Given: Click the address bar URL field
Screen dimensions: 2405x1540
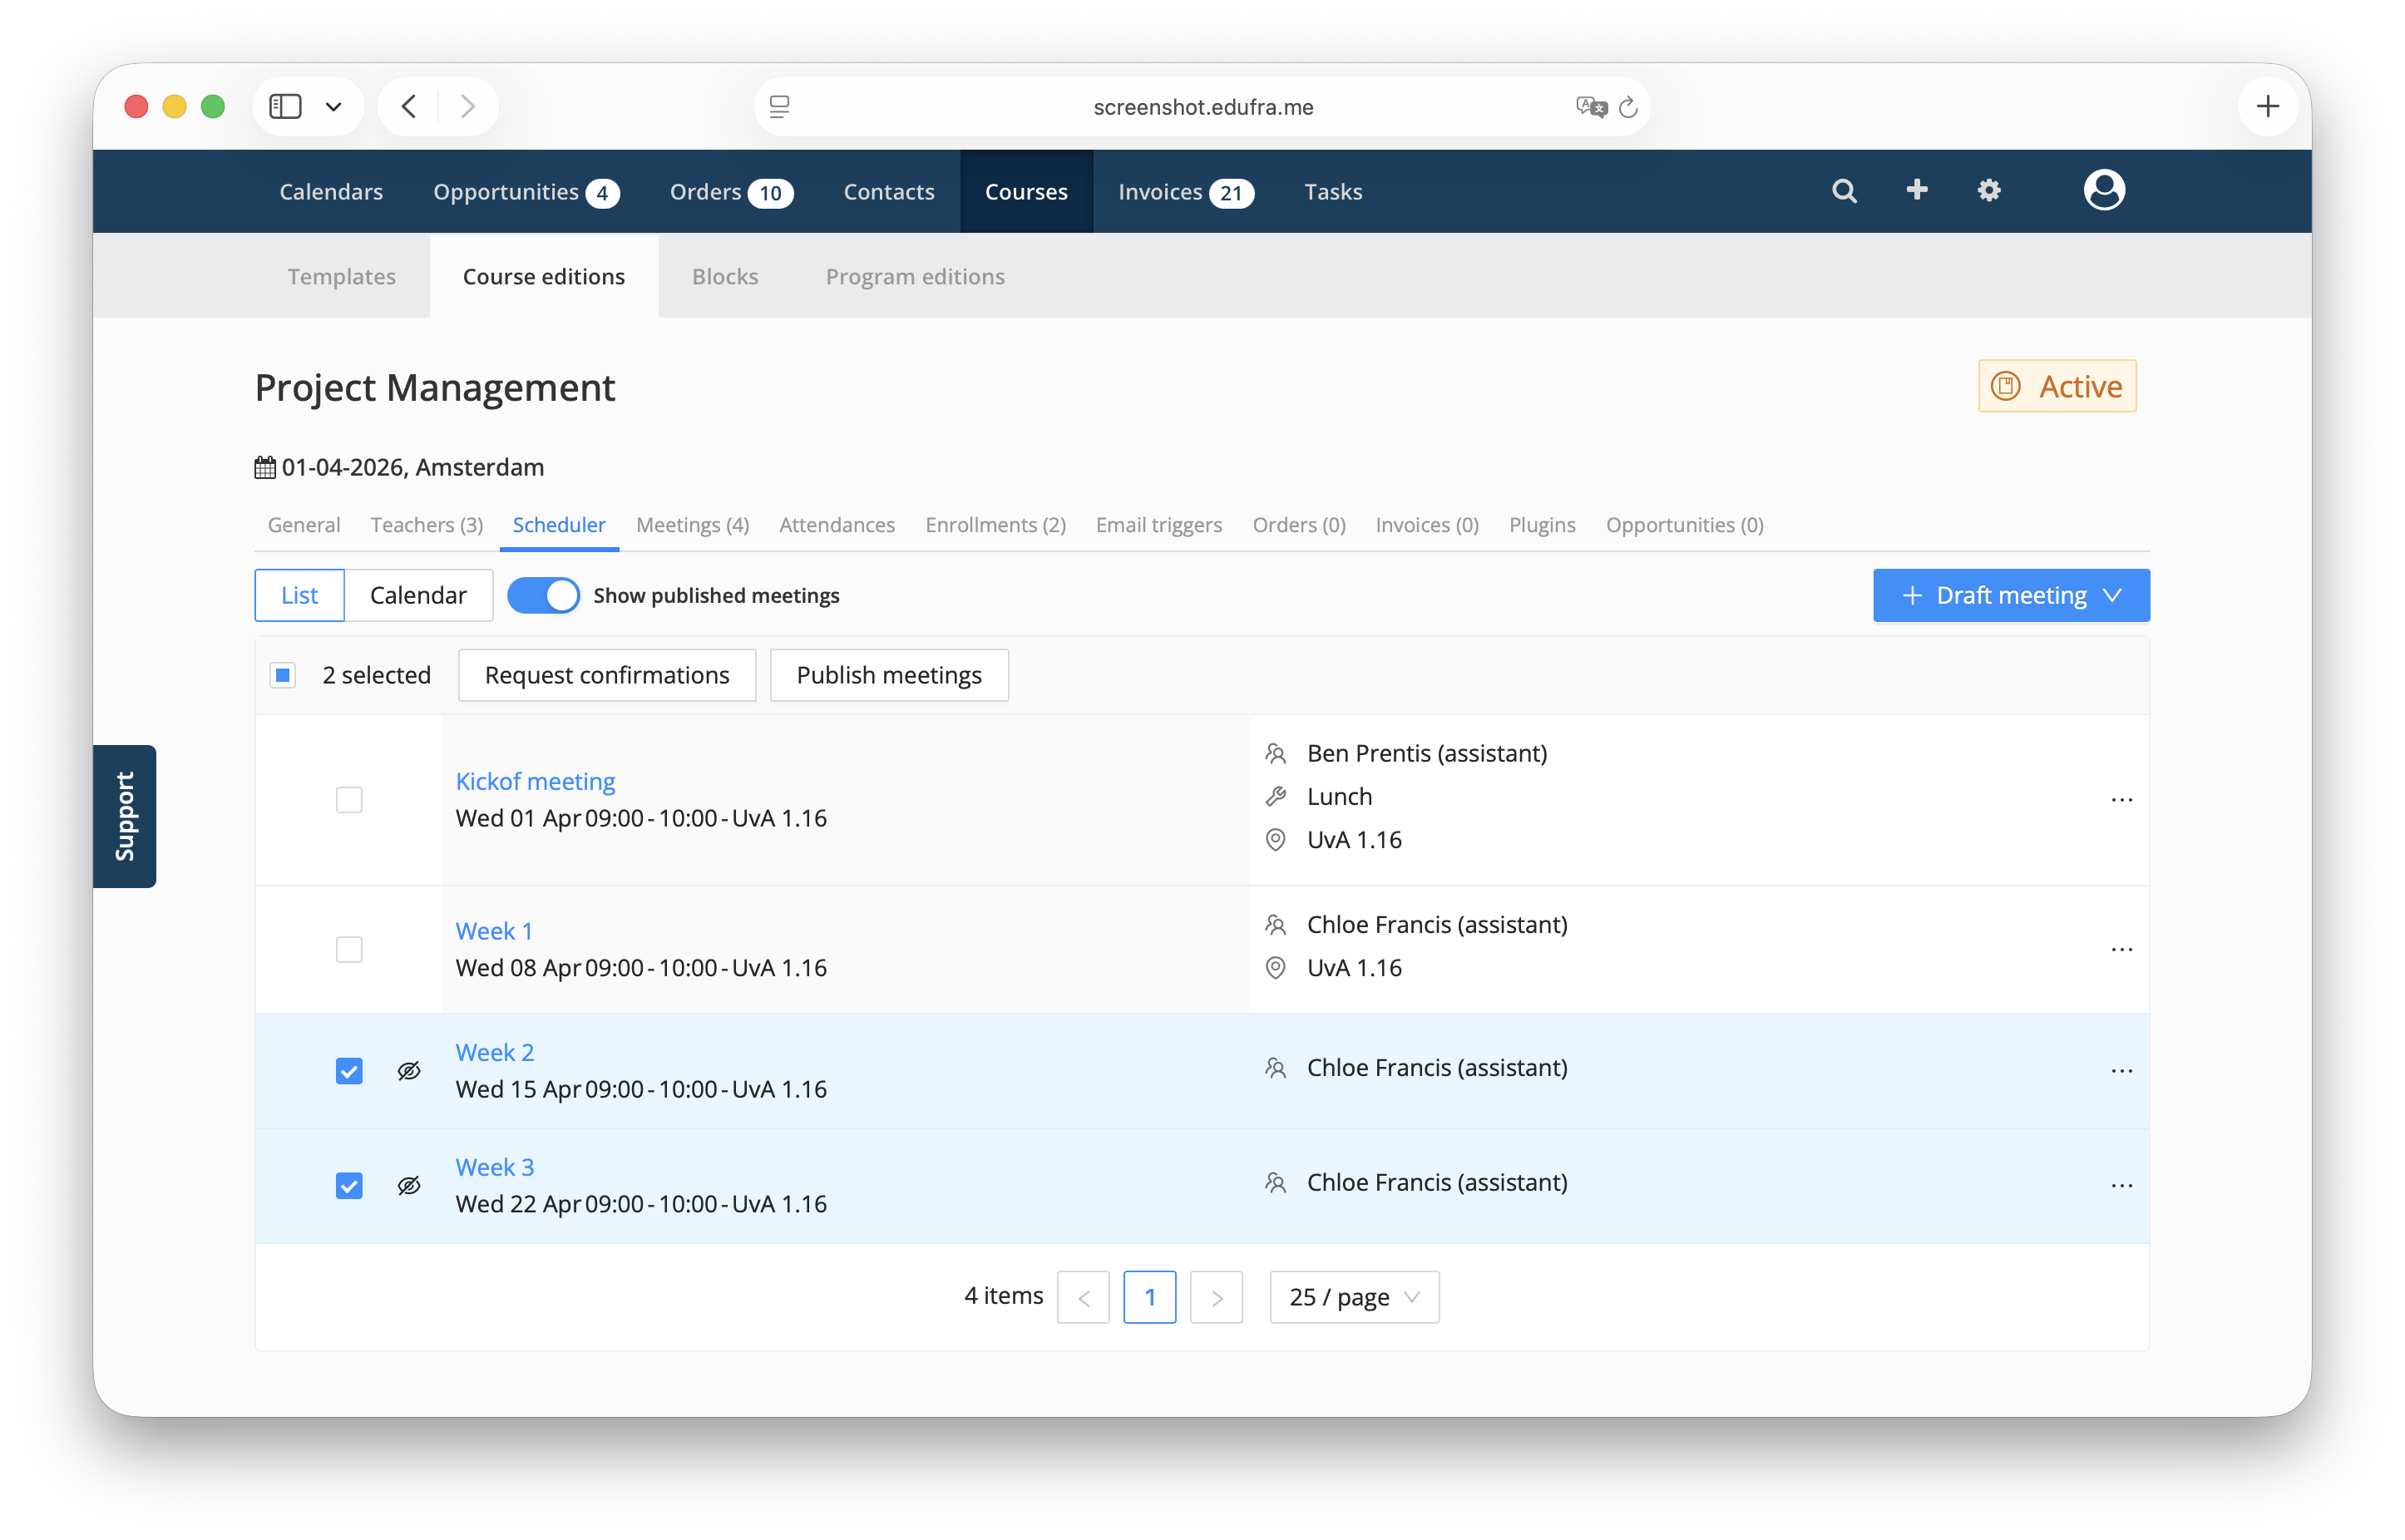Looking at the screenshot, I should coord(1202,107).
